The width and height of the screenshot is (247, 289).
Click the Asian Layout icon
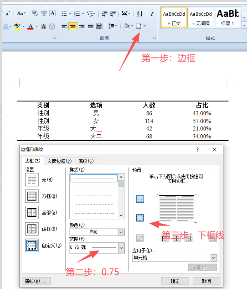click(x=125, y=14)
